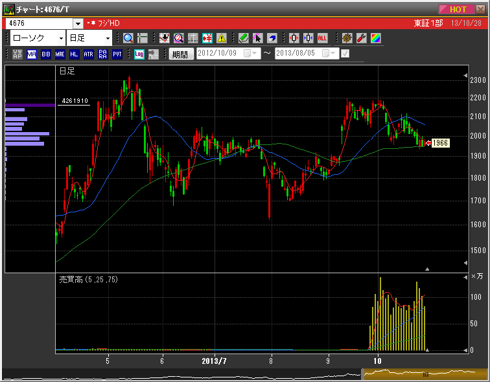
Task: Toggle the checkbox next to end date
Action: tap(345, 54)
